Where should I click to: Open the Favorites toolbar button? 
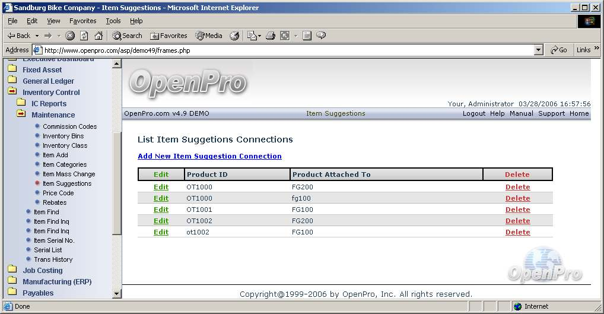pos(169,36)
